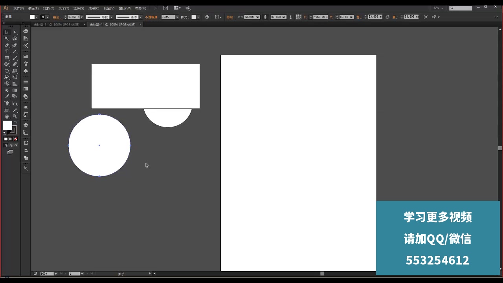Switch paint mode to solid Color
The width and height of the screenshot is (503, 283).
[6, 139]
